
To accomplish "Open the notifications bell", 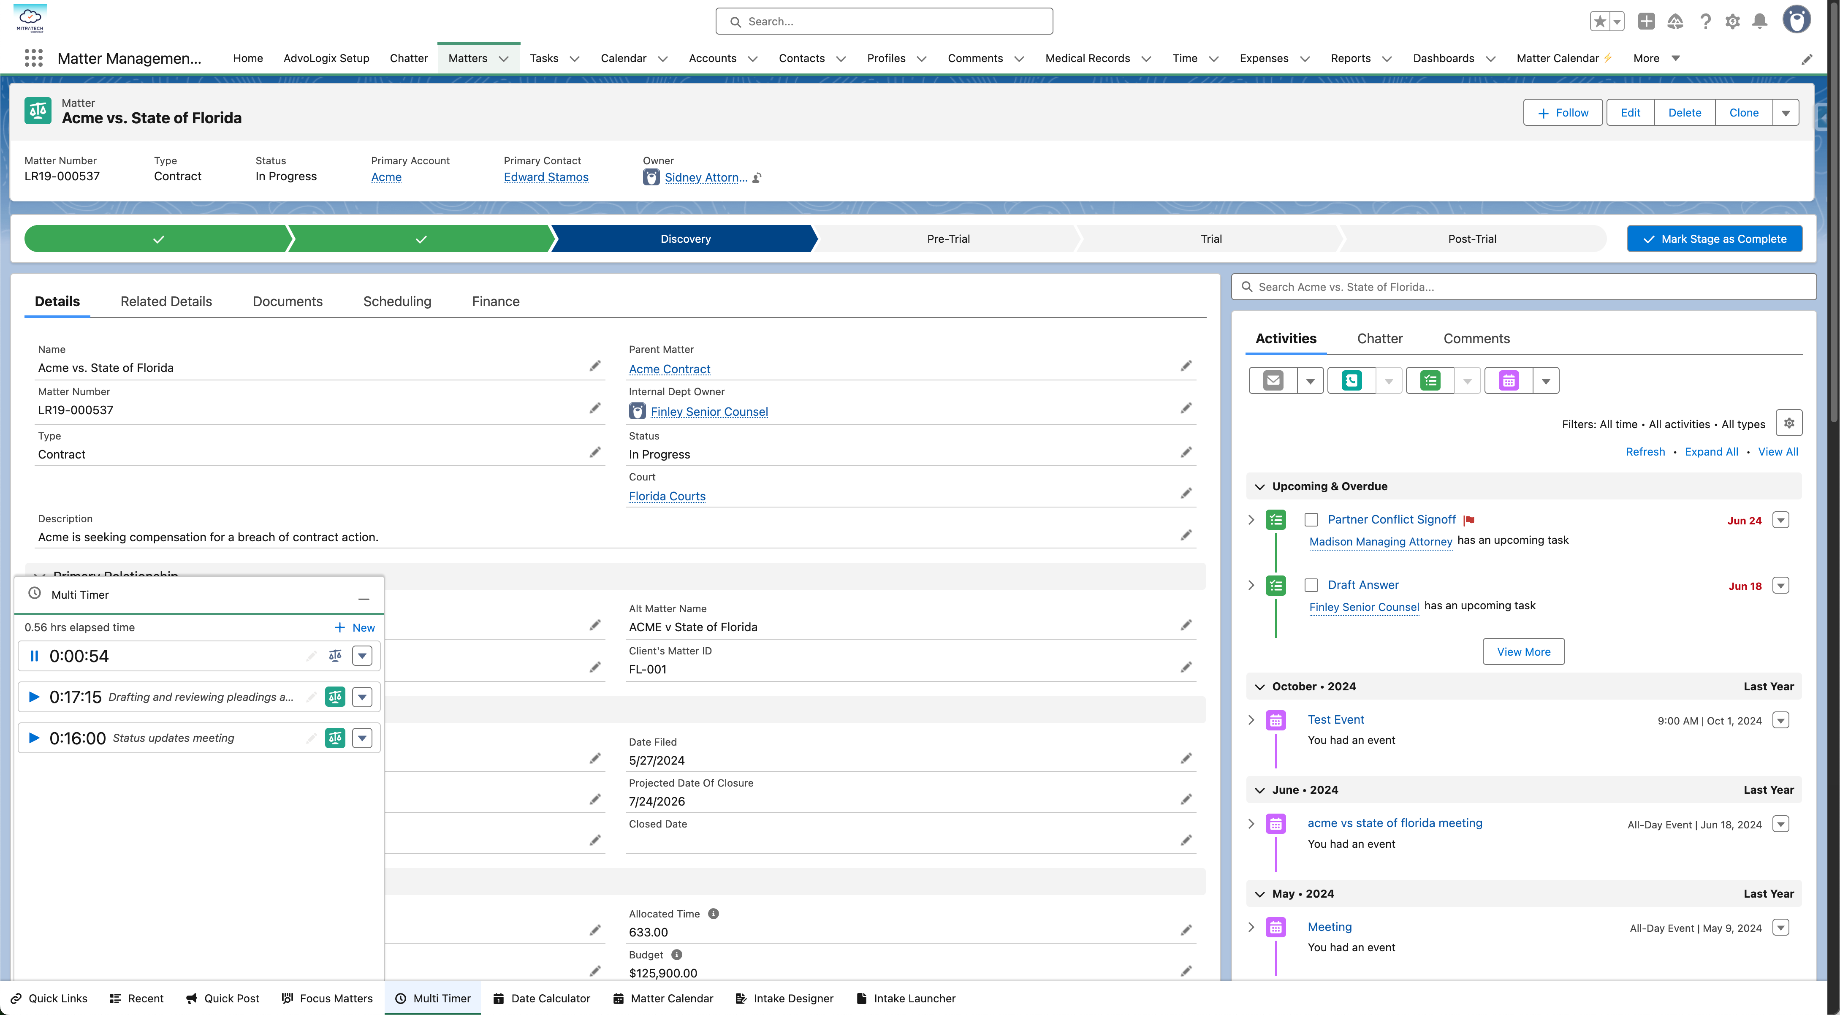I will (1760, 22).
